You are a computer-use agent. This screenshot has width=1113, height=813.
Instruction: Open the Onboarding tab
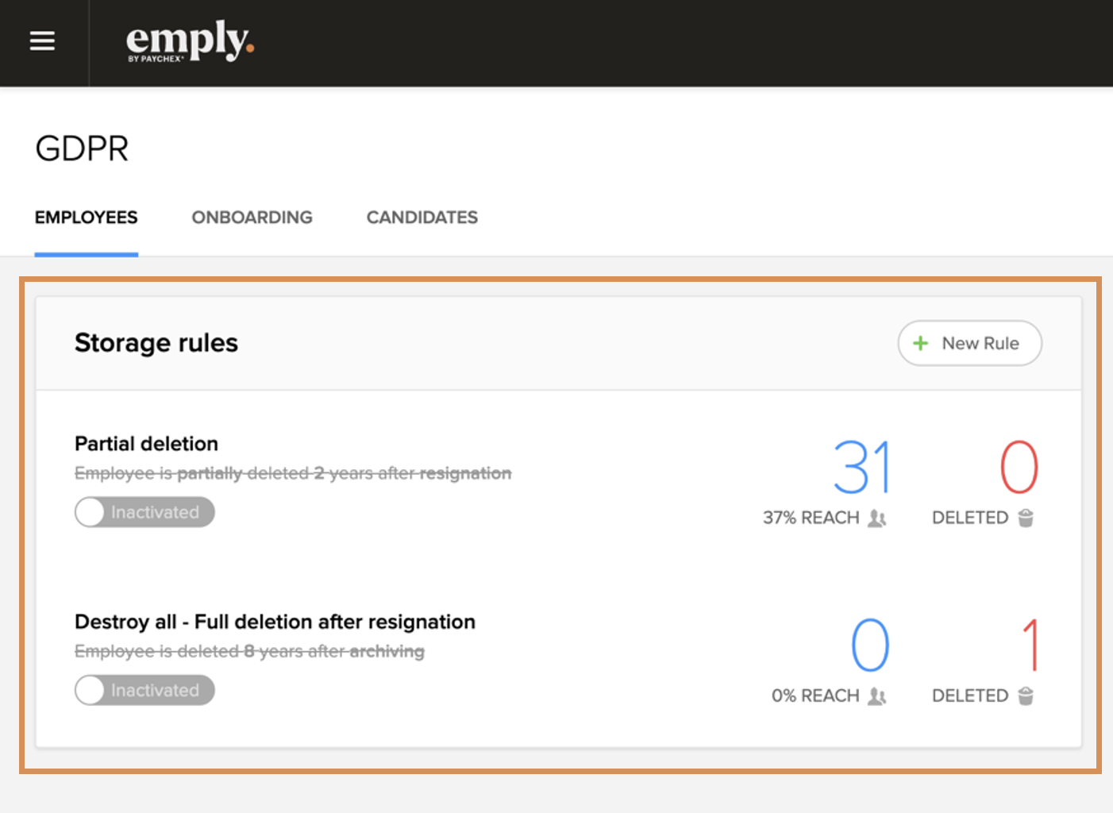252,218
